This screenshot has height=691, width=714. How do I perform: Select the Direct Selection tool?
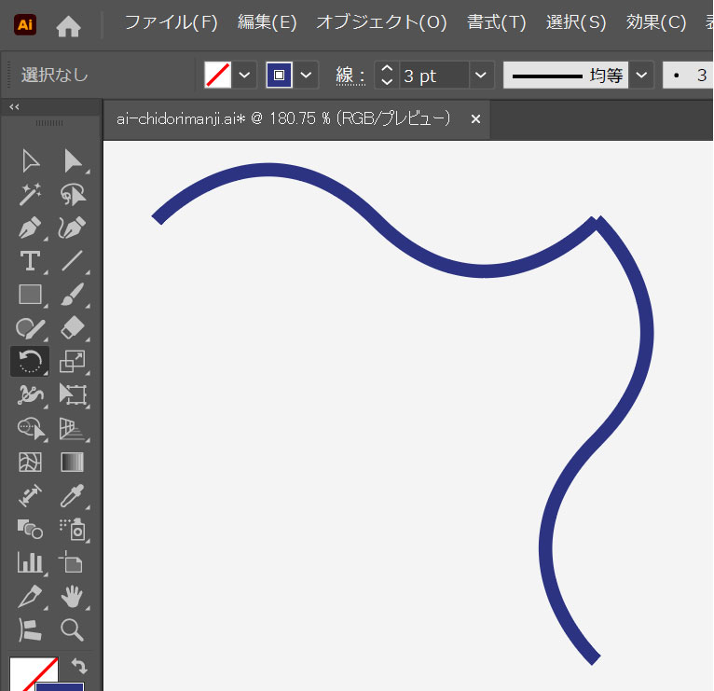(x=73, y=160)
